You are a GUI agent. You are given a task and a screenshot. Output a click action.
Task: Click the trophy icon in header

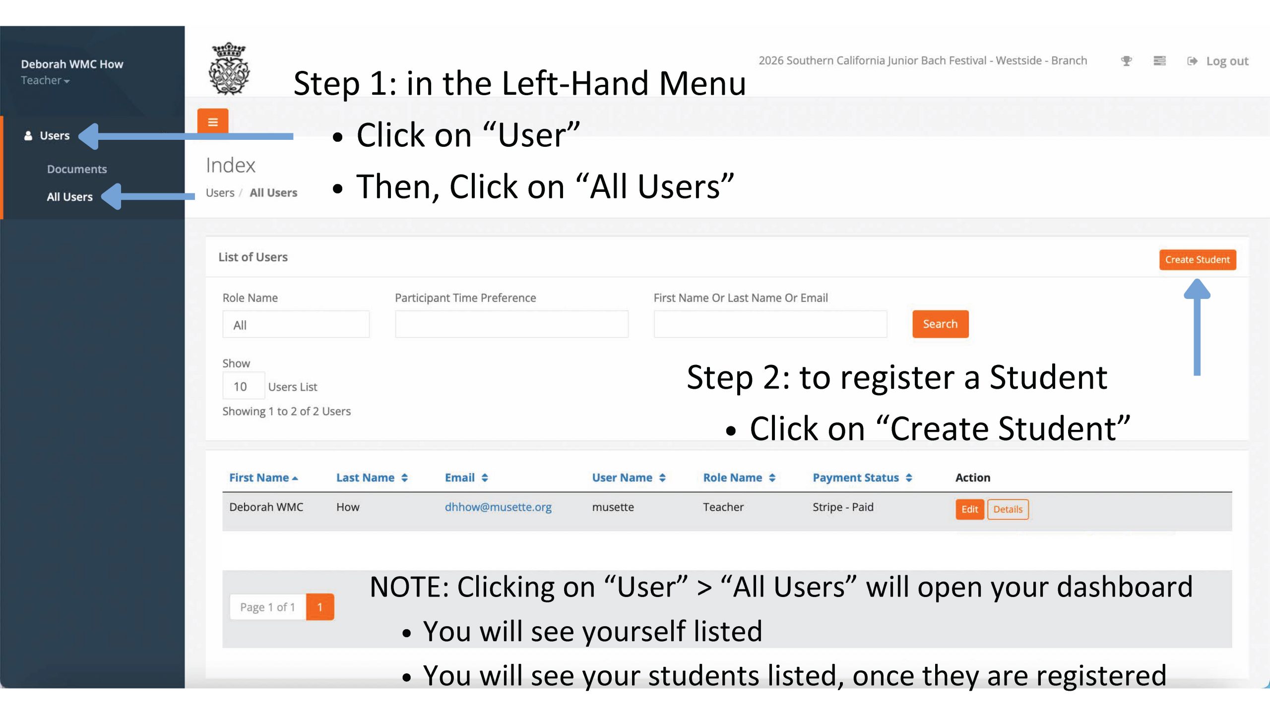tap(1127, 61)
